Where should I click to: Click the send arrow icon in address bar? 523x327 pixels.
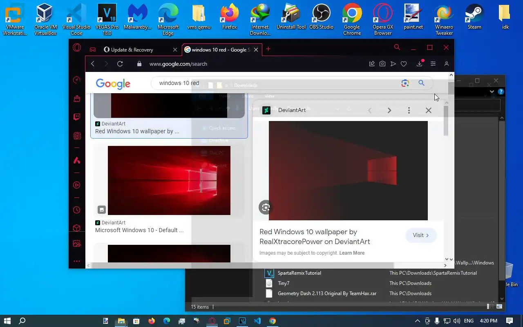click(393, 64)
